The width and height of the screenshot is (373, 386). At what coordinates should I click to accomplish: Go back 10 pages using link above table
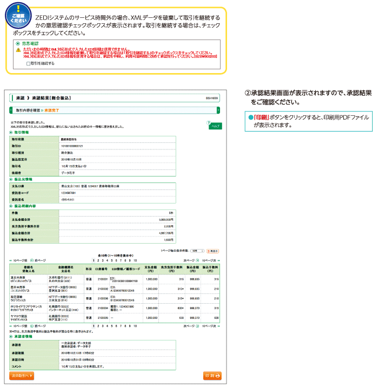point(17,260)
